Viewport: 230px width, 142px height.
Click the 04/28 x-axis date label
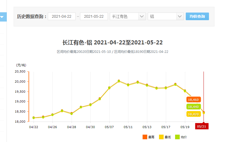(72, 127)
